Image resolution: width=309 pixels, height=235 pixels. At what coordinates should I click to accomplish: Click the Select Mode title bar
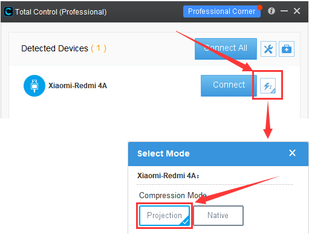[x=218, y=153]
